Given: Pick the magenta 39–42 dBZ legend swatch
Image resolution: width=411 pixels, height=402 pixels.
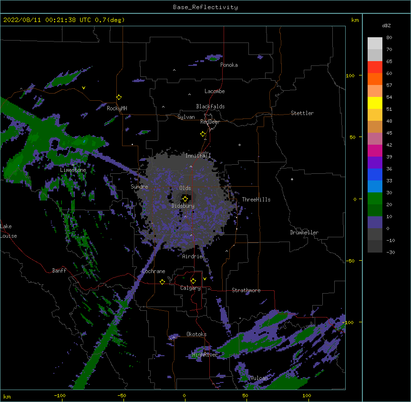Looking at the screenshot, I should click(375, 150).
